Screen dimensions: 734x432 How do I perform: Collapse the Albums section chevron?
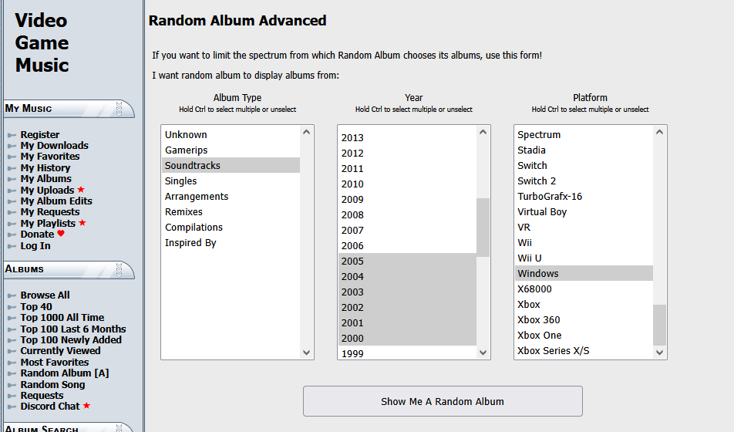[120, 269]
